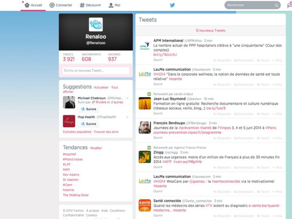Open Jean-Luc Raymond avatar
The width and height of the screenshot is (292, 219).
coord(145,103)
